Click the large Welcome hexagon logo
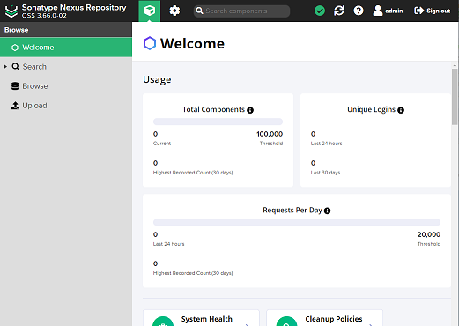The width and height of the screenshot is (459, 326). click(150, 43)
